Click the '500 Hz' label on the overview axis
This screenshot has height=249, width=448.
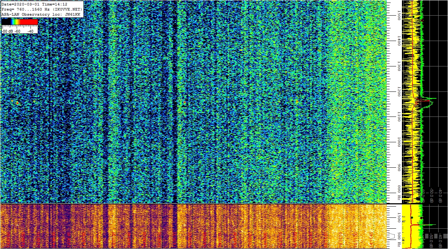coord(399,240)
